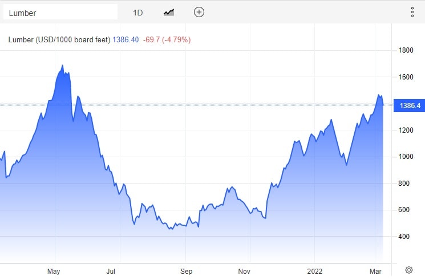This screenshot has width=425, height=279.
Task: Open the three-dot more options menu
Action: (412, 12)
